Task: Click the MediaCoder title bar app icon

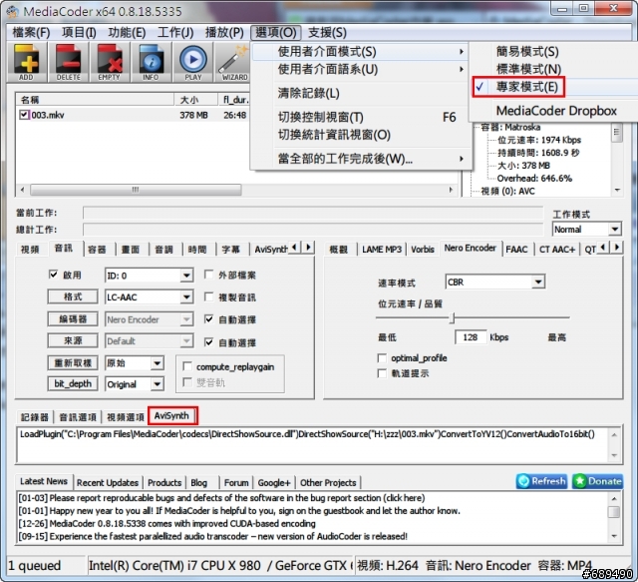Action: pyautogui.click(x=13, y=11)
